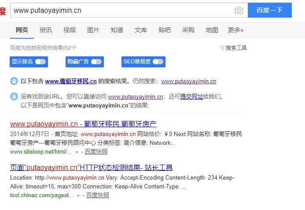Viewport: 305px width, 210px height.
Task: Click paw icon beside 以下包含 notice
Action: point(14,81)
